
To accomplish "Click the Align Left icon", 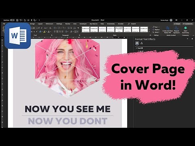I will click(55, 32).
